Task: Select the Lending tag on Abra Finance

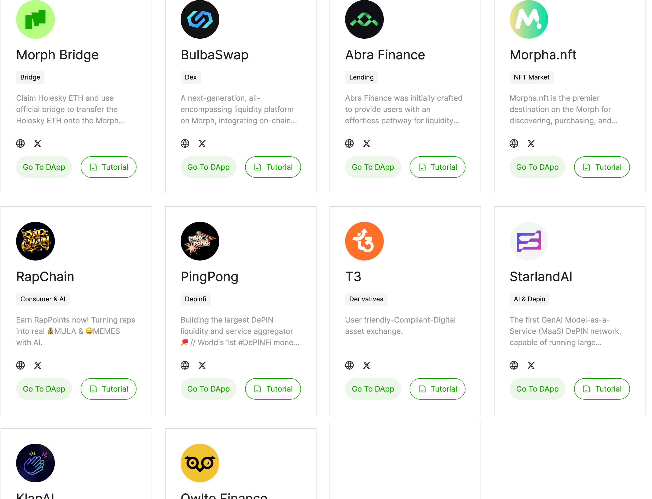Action: pos(361,77)
